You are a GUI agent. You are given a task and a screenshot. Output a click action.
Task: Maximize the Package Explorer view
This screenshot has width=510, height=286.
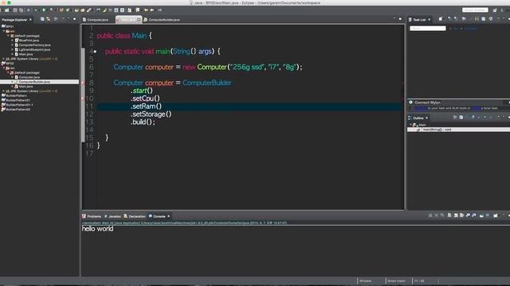coord(74,19)
